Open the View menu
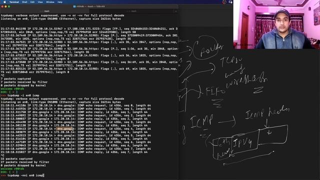This screenshot has width=320, height=180. click(x=40, y=2)
